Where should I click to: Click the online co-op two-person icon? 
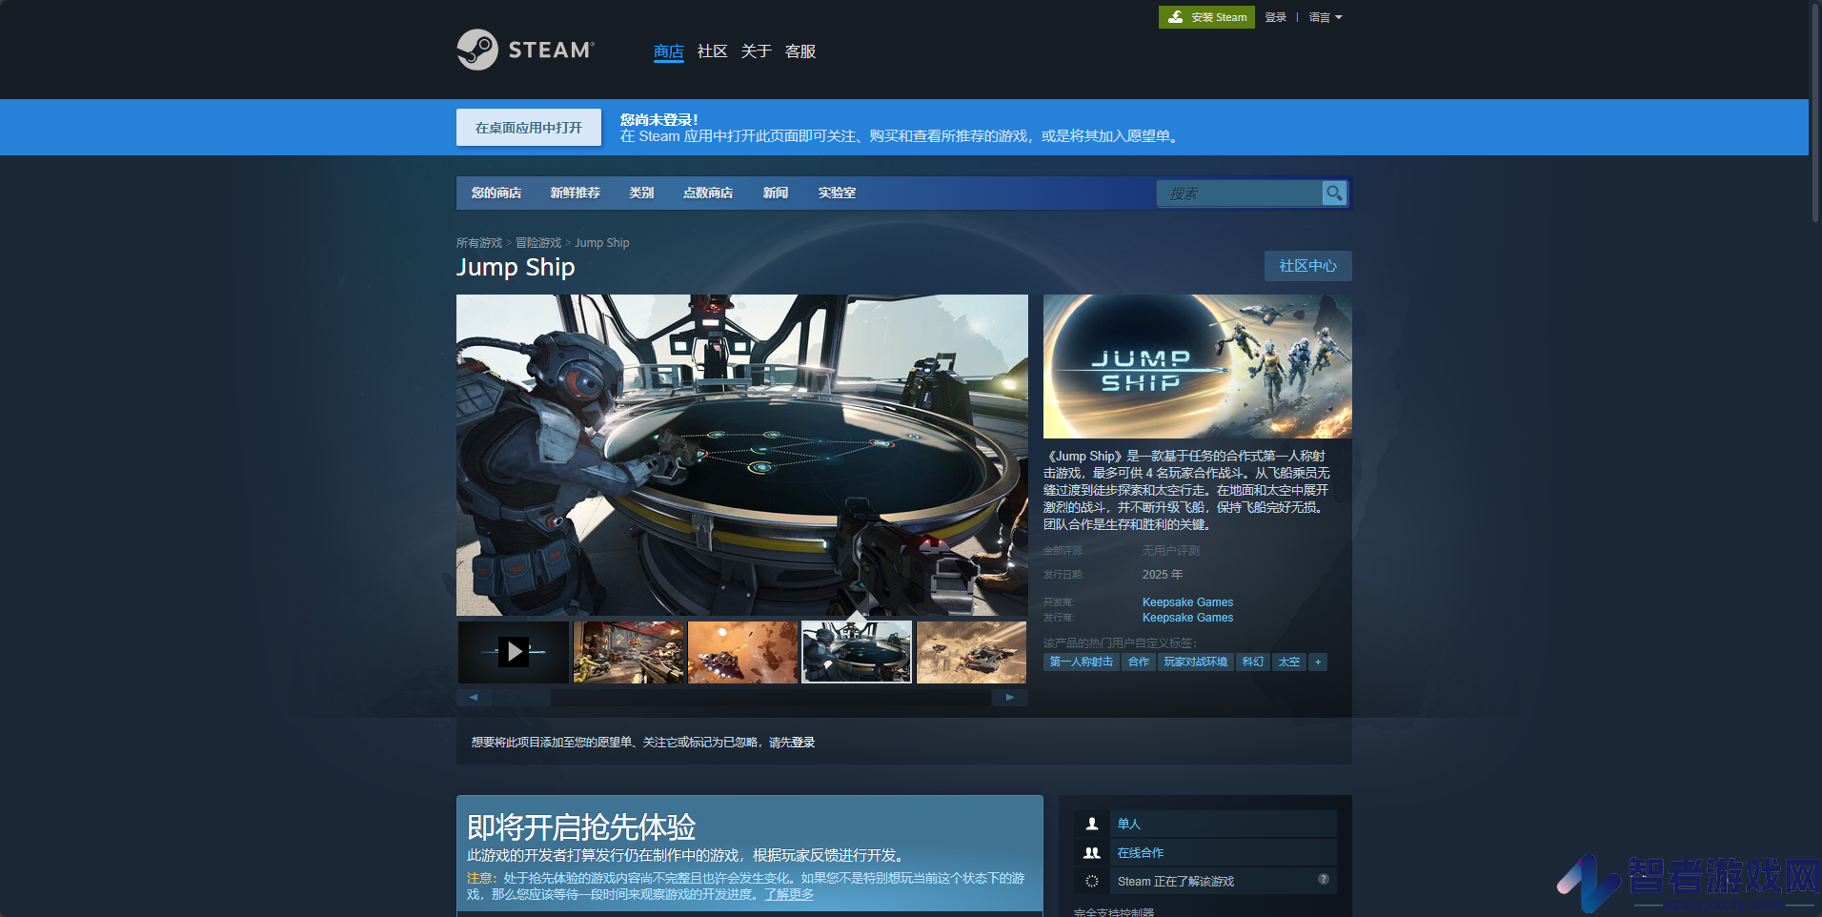[x=1092, y=853]
